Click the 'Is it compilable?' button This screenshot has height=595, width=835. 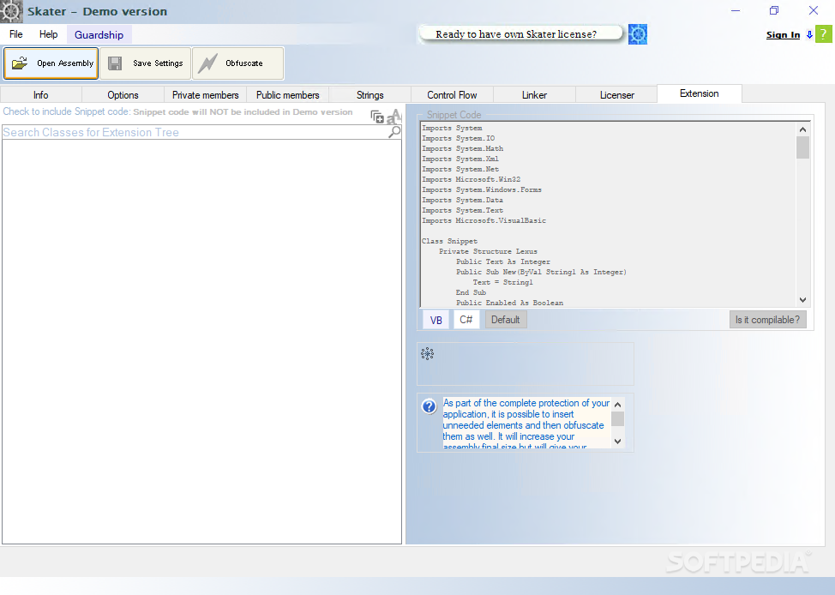[767, 320]
